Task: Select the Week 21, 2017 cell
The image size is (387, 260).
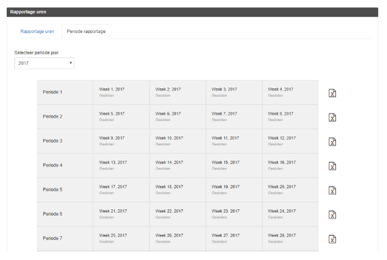Action: tap(122, 215)
